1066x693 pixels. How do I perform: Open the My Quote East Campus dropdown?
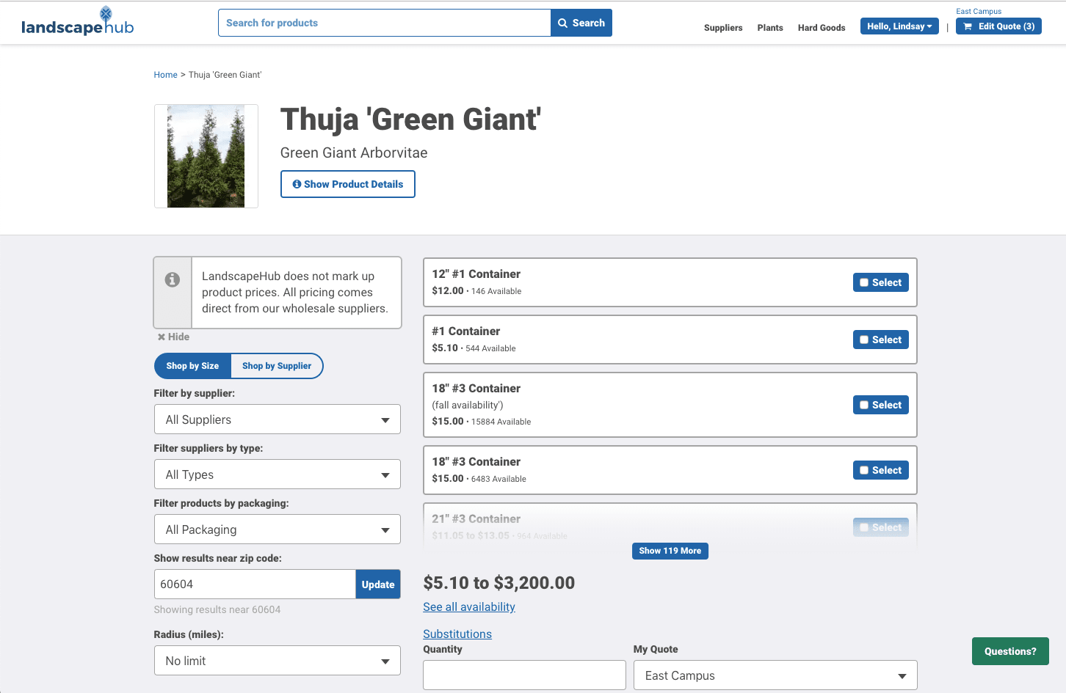tap(775, 675)
